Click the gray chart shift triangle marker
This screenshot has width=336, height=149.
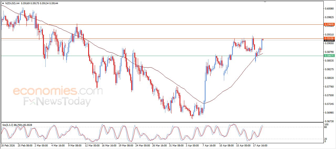265,2
